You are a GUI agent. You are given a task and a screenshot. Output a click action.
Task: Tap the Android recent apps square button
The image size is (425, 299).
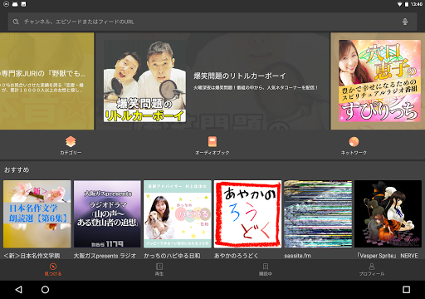point(406,290)
